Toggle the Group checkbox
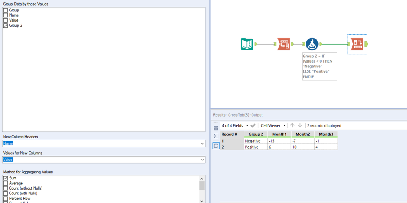 (x=5, y=10)
